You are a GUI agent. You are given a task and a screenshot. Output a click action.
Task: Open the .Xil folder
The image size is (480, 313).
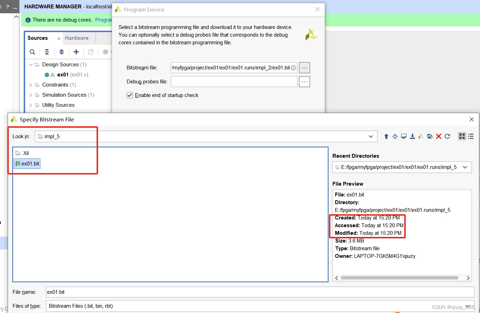22,153
